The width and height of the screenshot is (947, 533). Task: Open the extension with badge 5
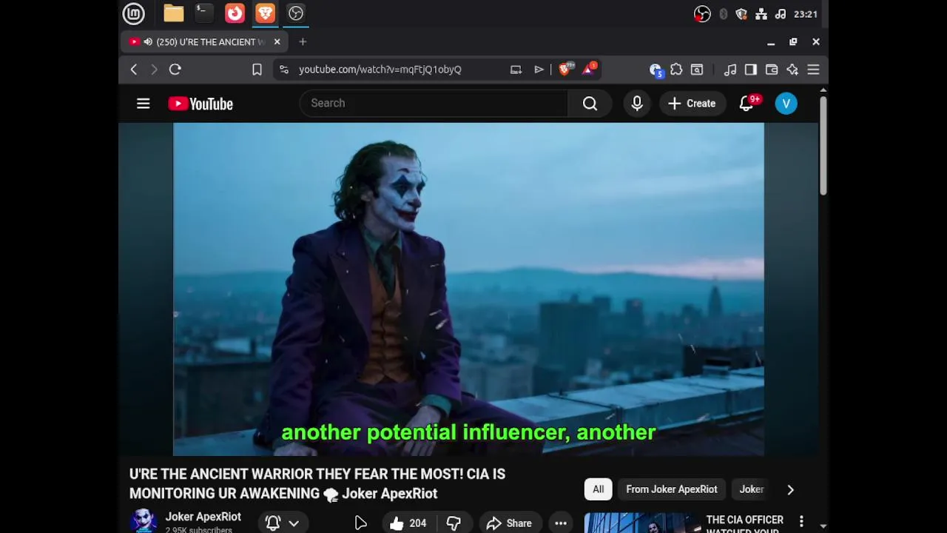[656, 70]
